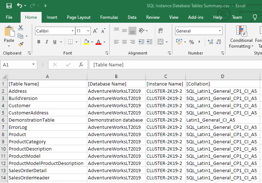Click the Cut scissors icon
Viewport: 262px width, 183px height.
(21, 28)
